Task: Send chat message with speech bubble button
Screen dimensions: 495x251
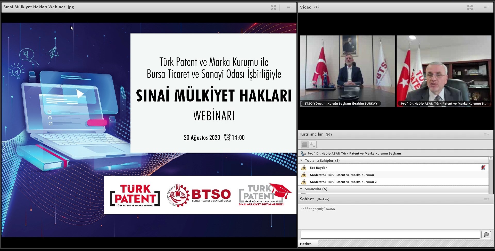Action: point(486,235)
